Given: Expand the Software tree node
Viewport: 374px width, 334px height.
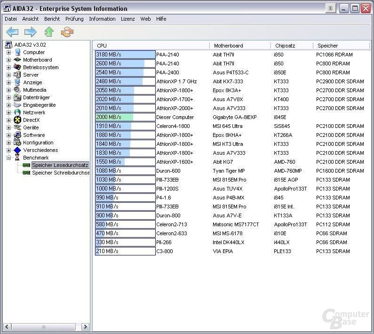Looking at the screenshot, I should (x=8, y=135).
